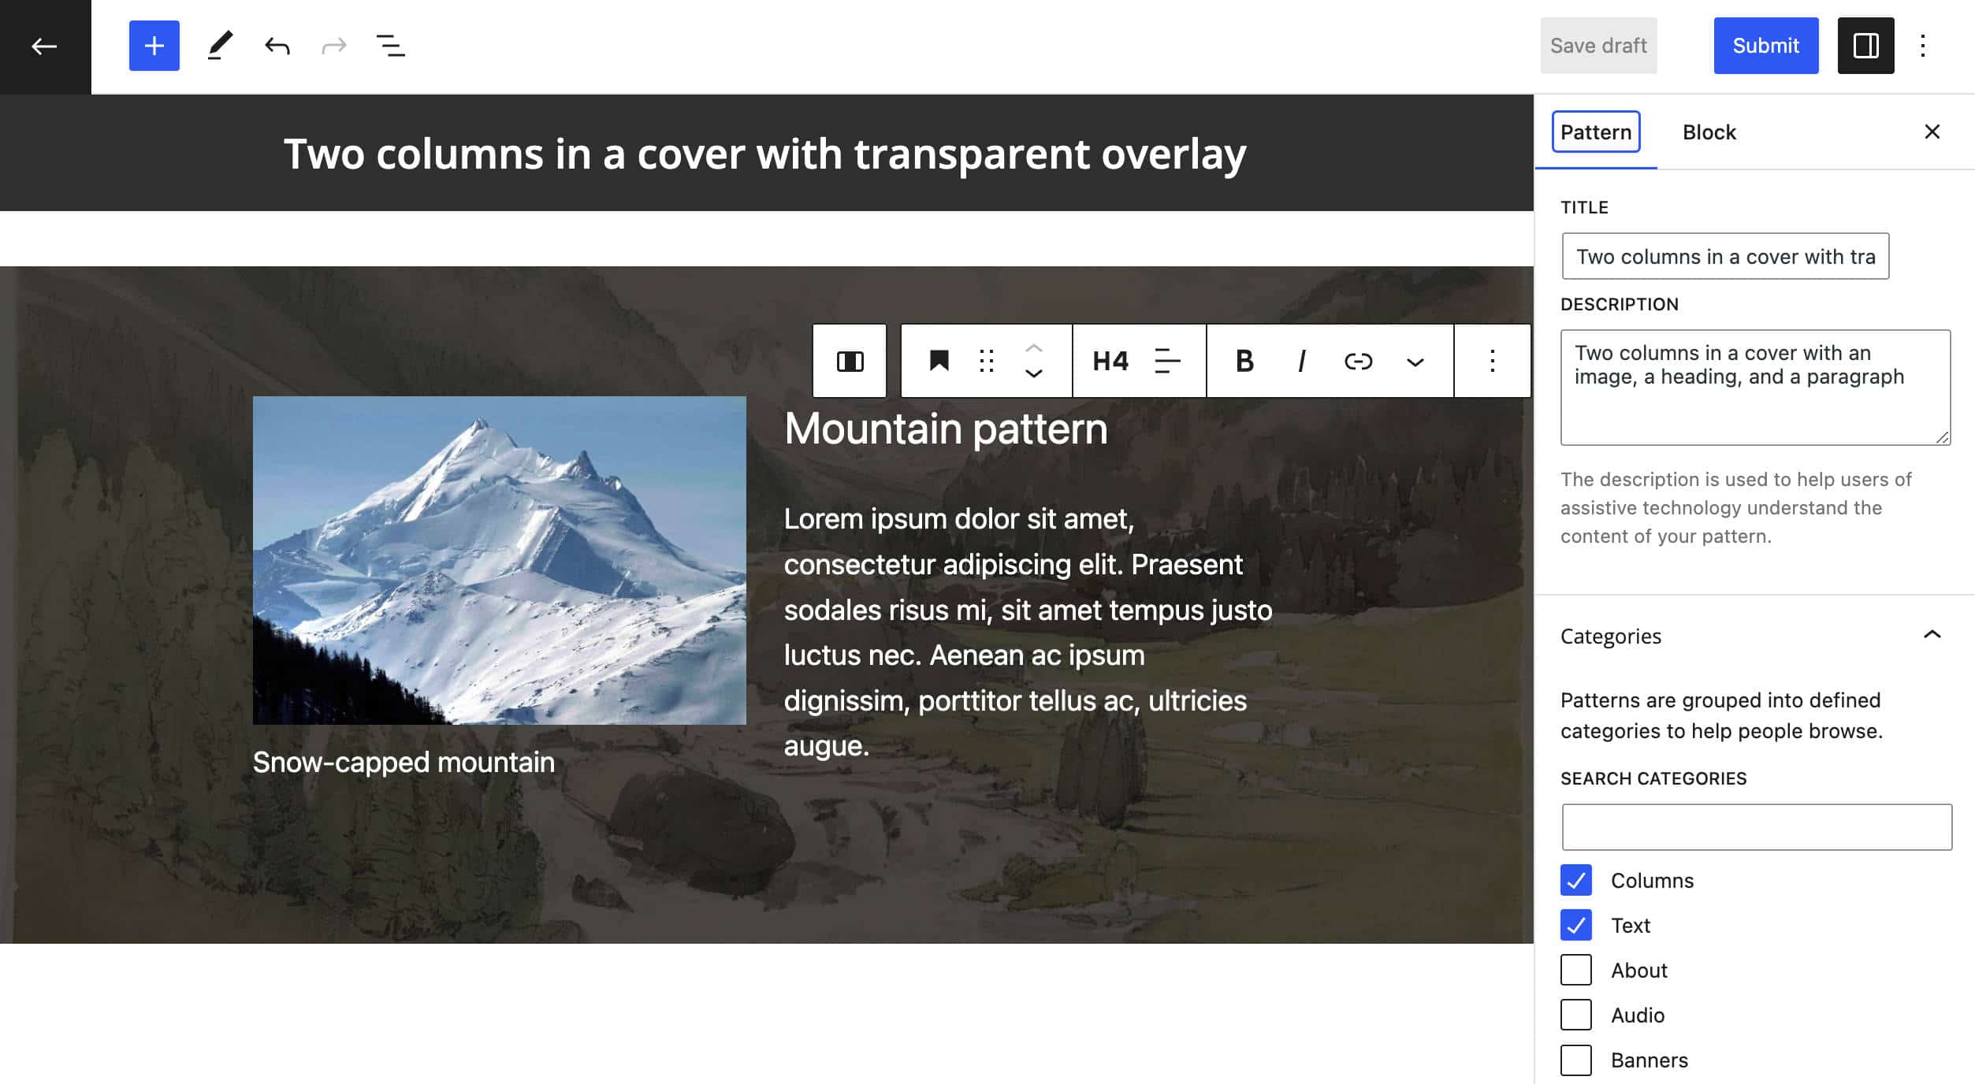1975x1084 pixels.
Task: Click the list/document menu icon
Action: (389, 46)
